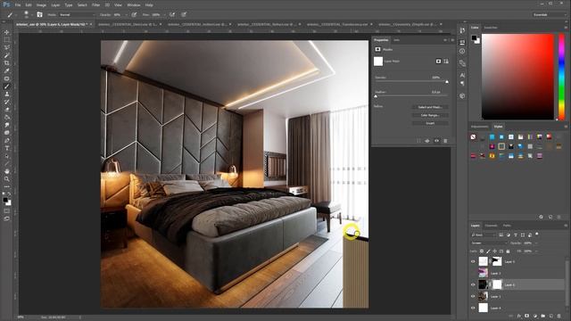The image size is (571, 321).
Task: Click the hue spectrum slider bar
Action: (x=561, y=77)
